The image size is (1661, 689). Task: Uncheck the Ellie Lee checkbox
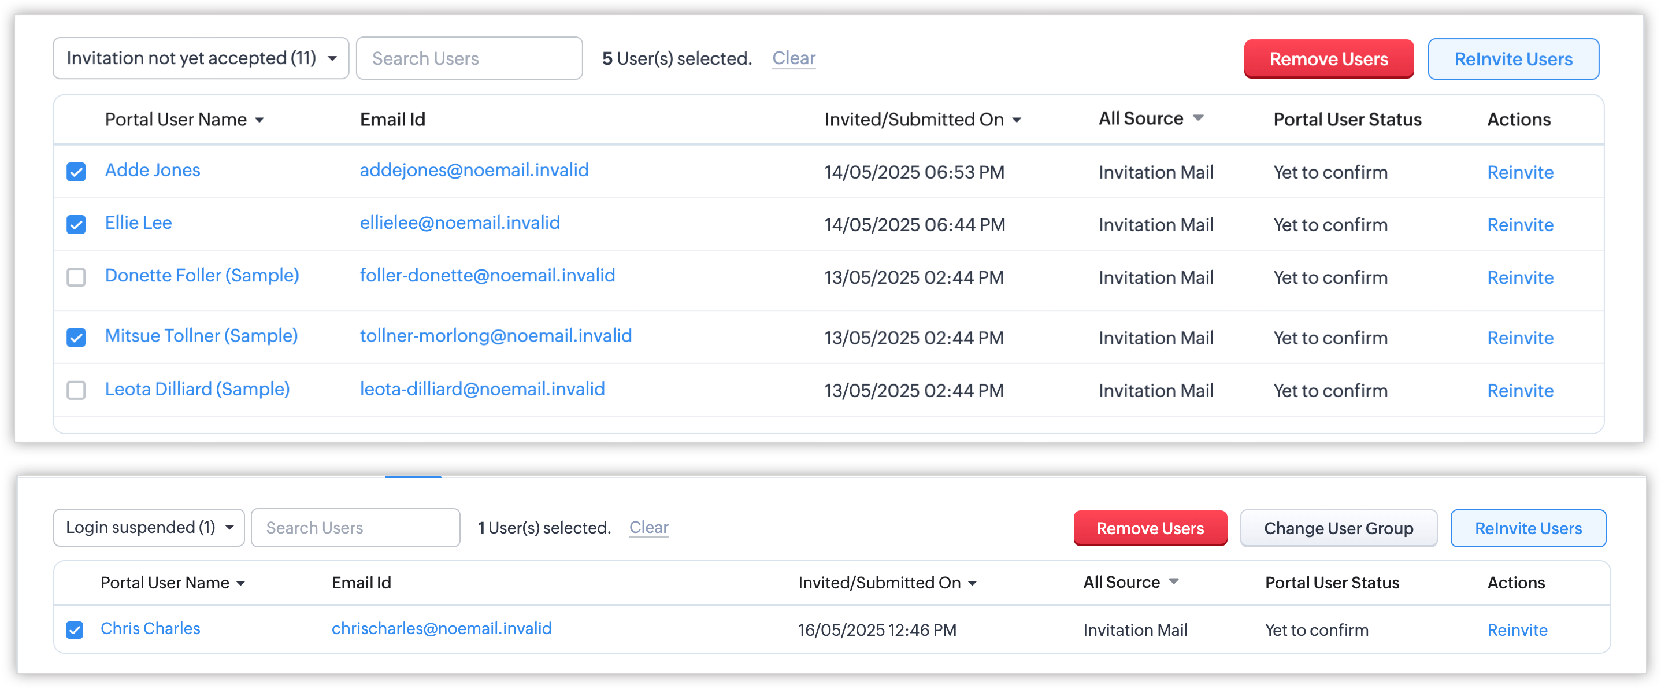click(x=76, y=224)
